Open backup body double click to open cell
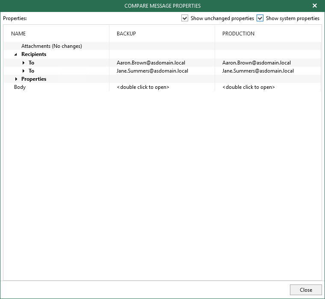The image size is (325, 299). pos(143,87)
